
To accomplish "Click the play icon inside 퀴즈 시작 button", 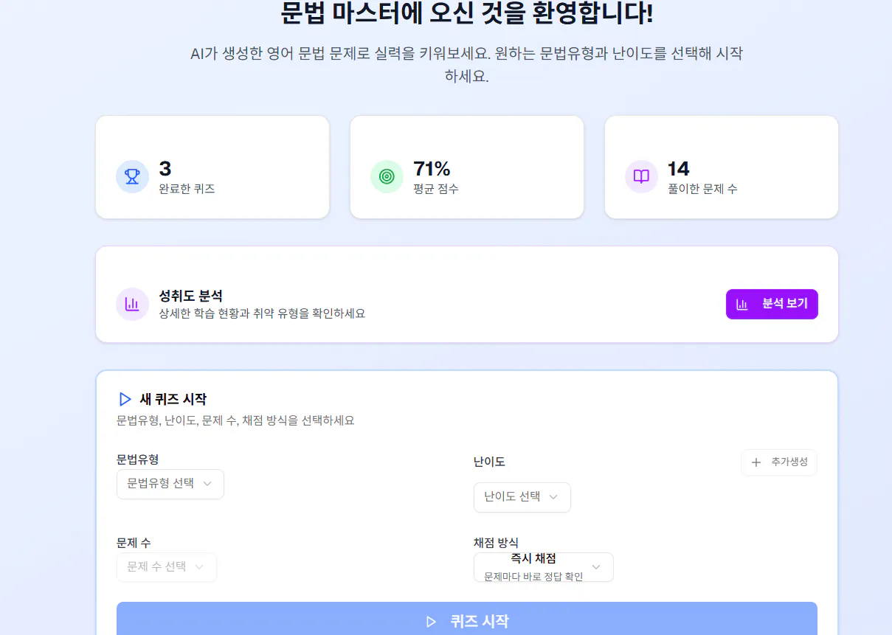I will (x=431, y=621).
